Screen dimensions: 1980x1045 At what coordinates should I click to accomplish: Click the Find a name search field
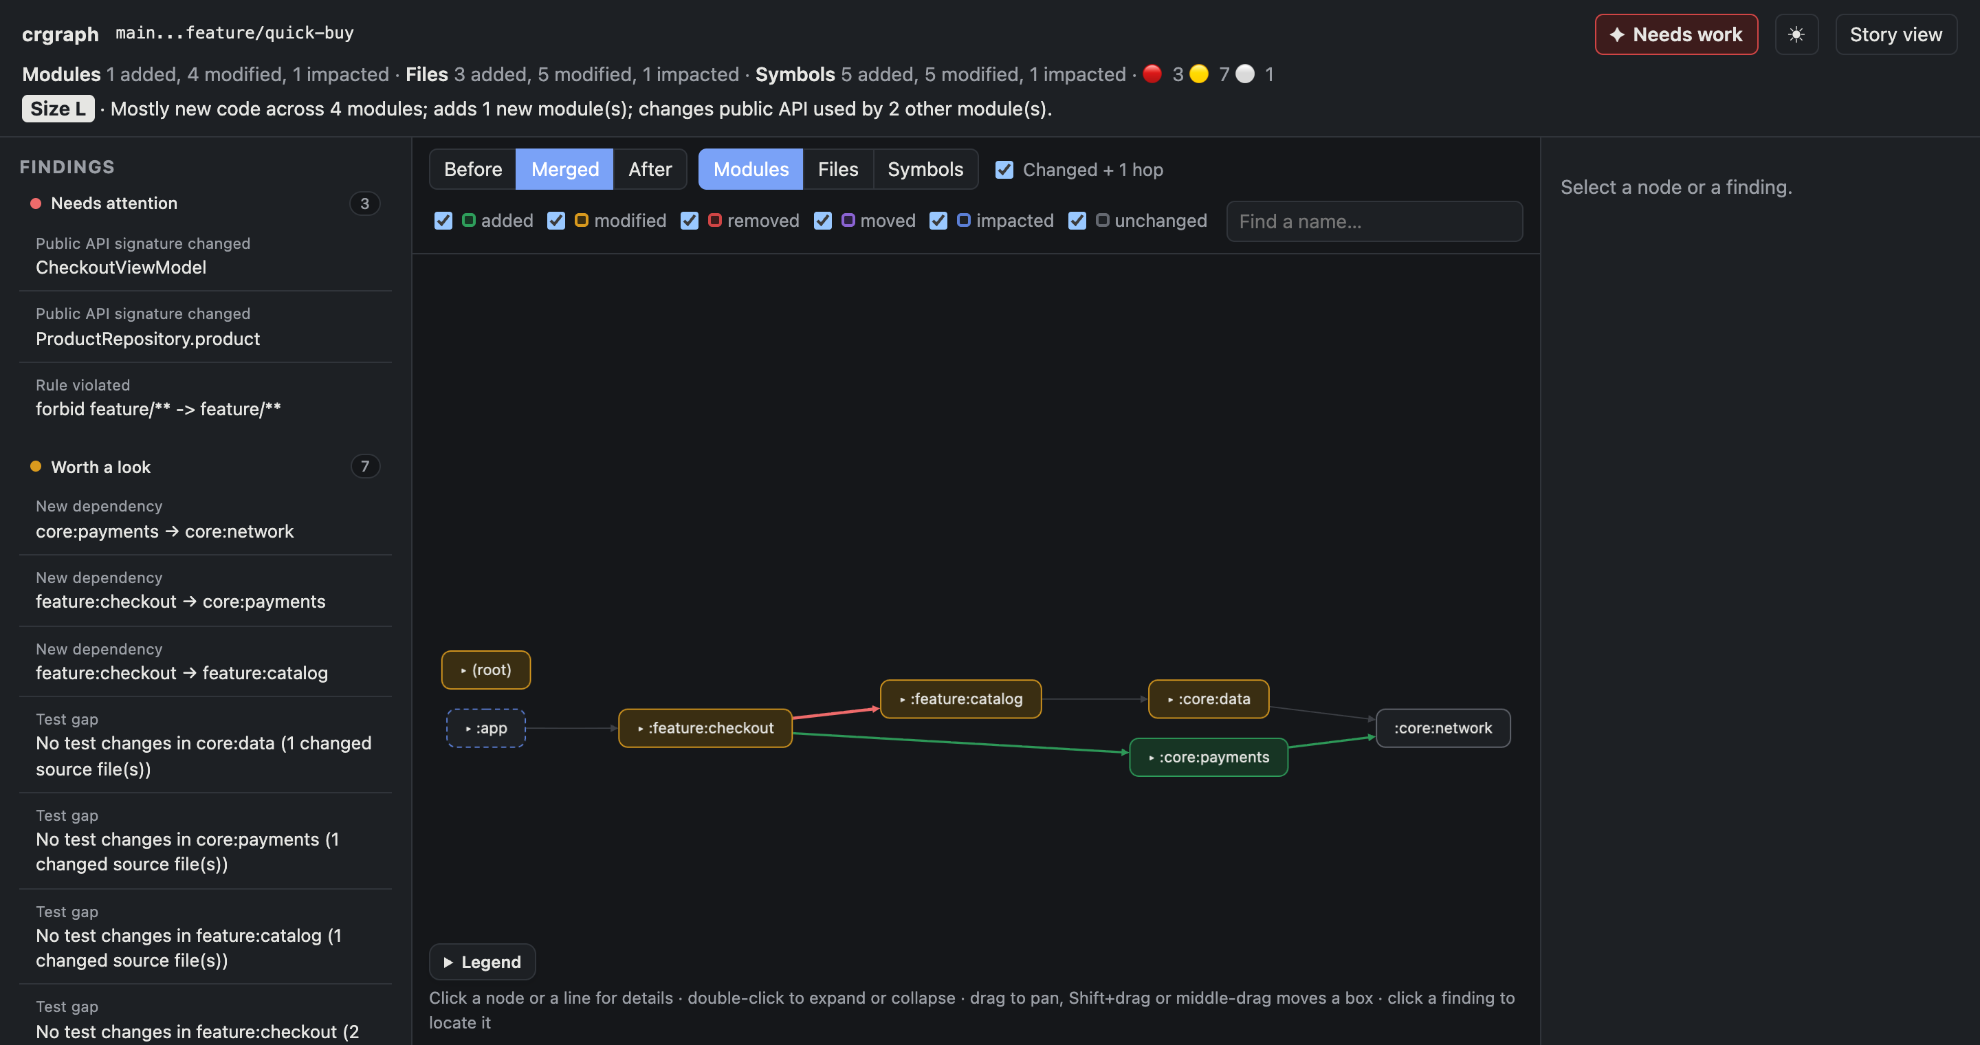[x=1374, y=221]
